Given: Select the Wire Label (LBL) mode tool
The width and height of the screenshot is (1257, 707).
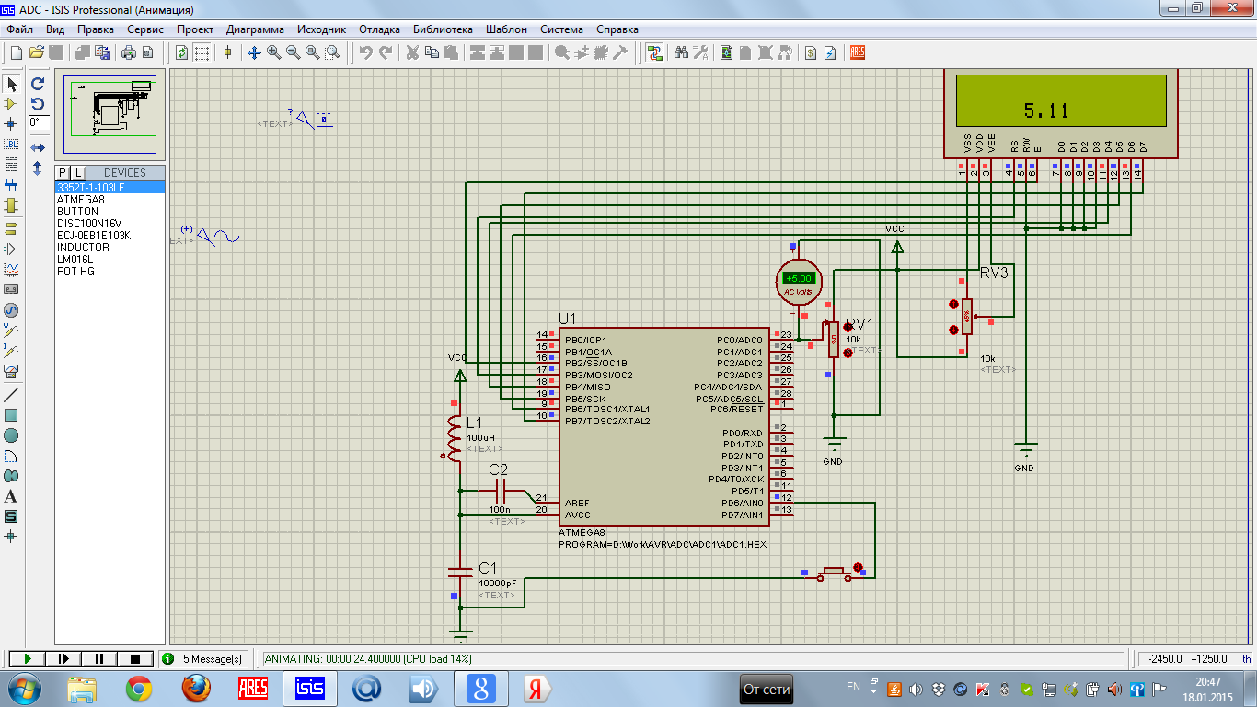Looking at the screenshot, I should coord(11,145).
